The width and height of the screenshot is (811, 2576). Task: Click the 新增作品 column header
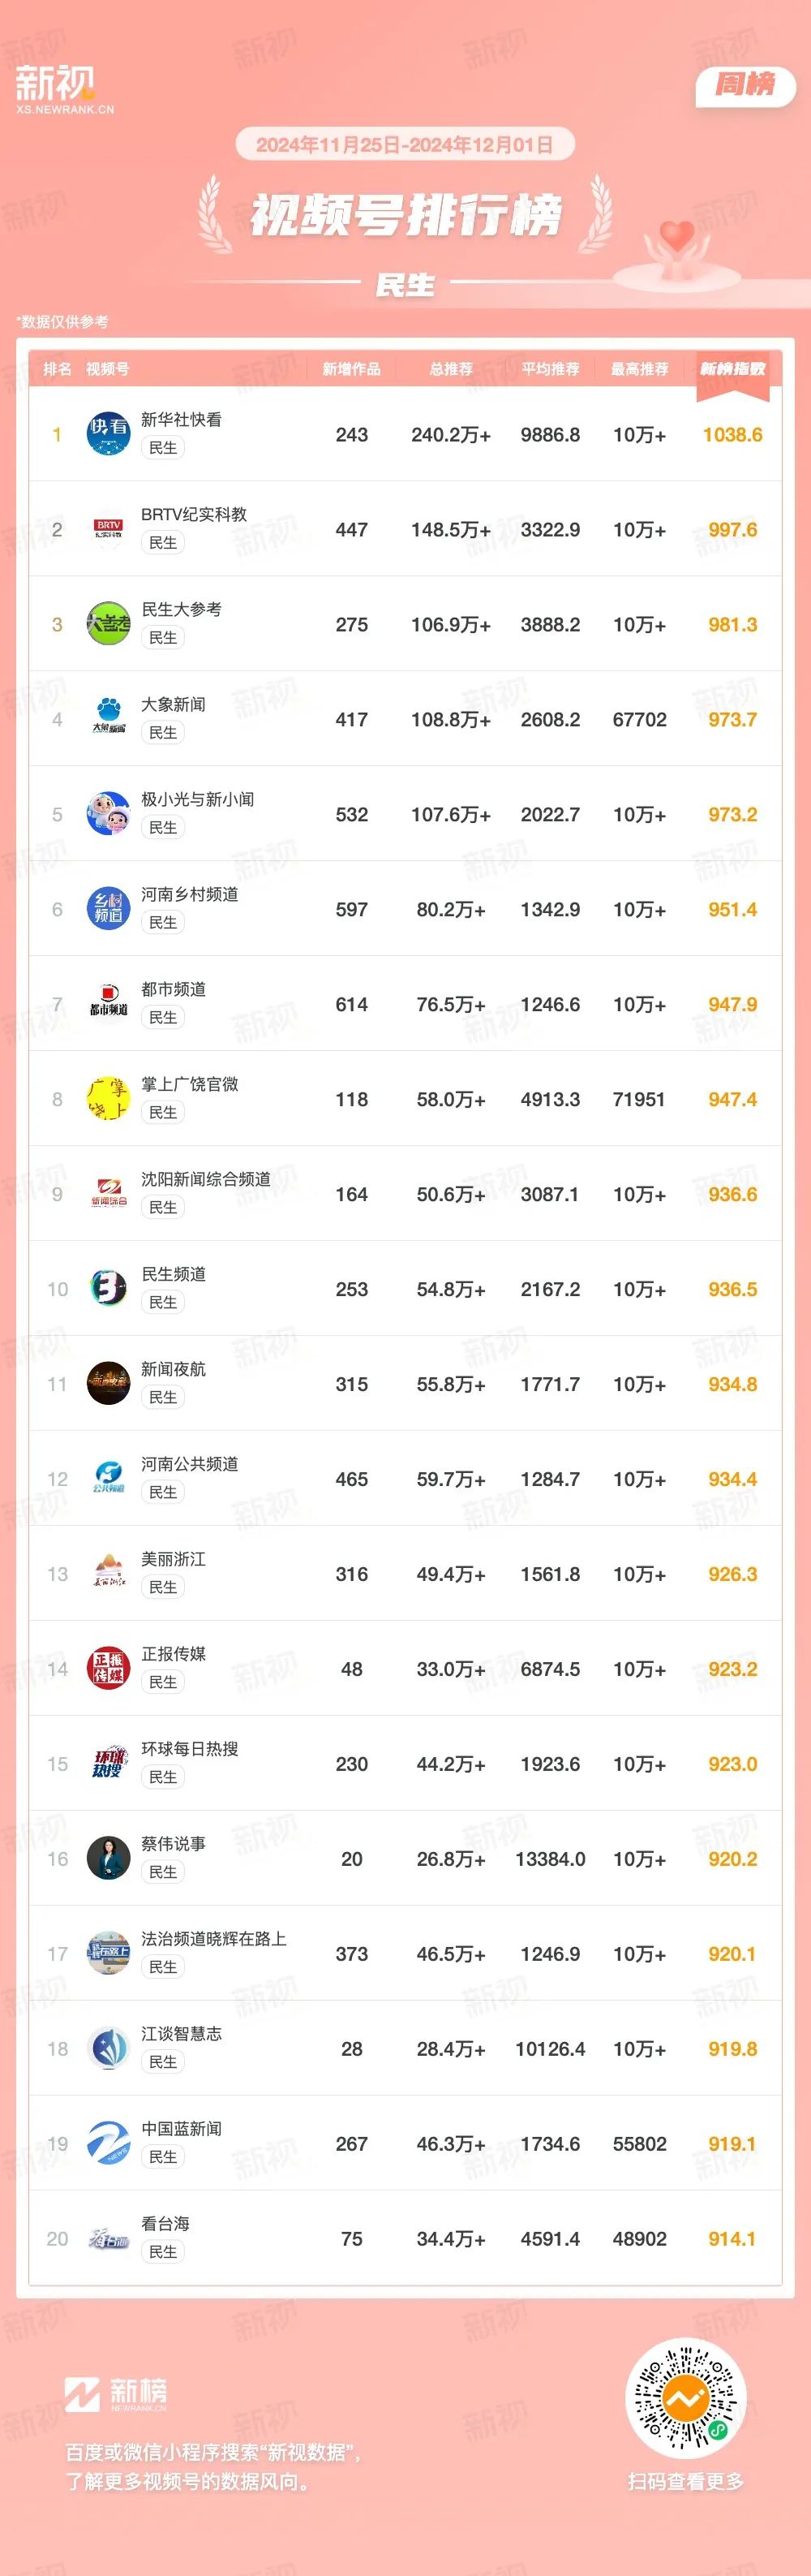point(351,369)
